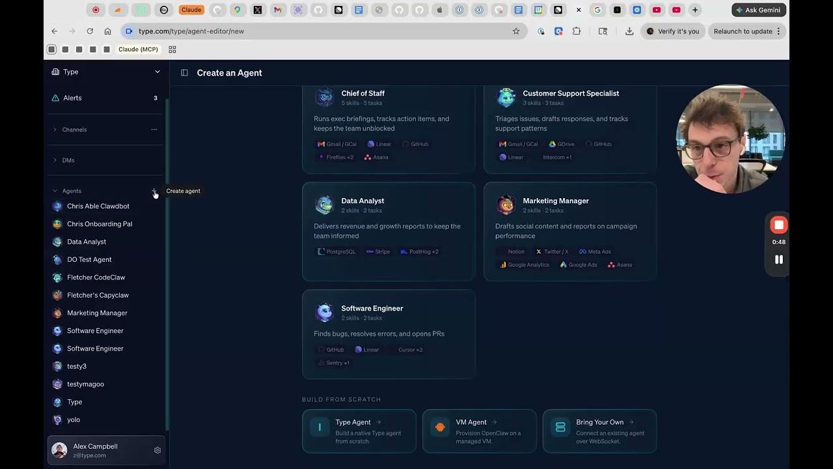Choose the VM Agent build option
833x469 pixels.
(x=480, y=431)
